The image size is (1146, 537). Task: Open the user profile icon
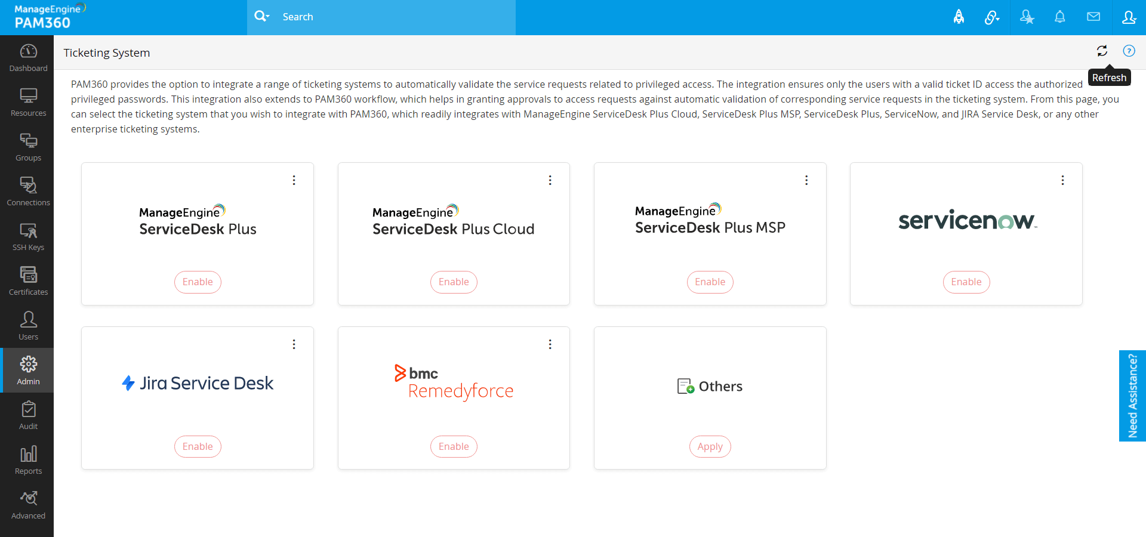click(x=1129, y=17)
